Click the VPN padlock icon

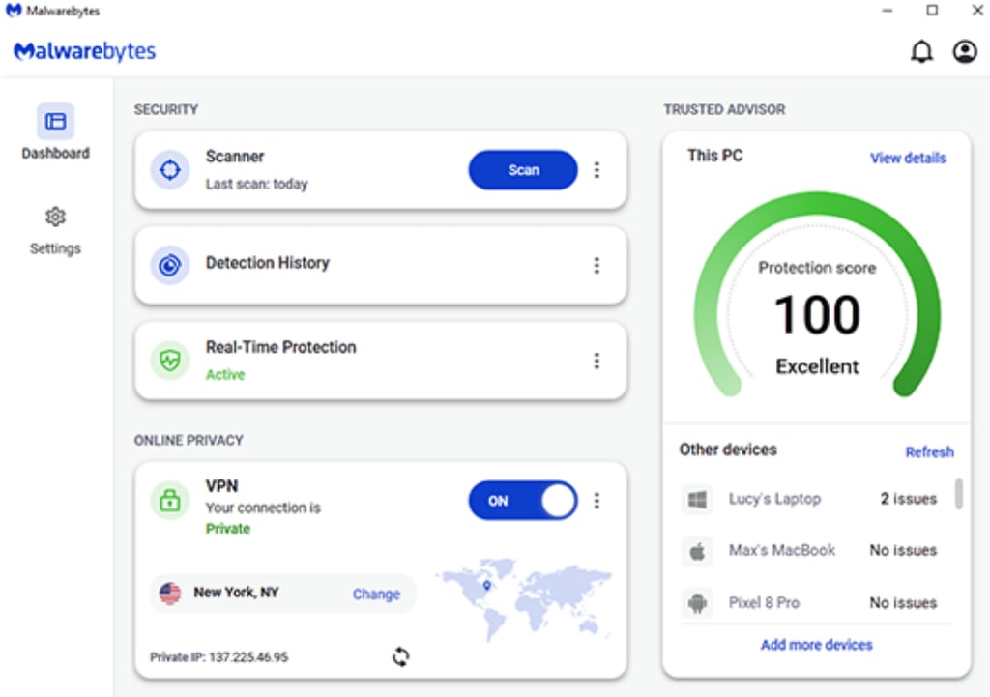(x=170, y=501)
